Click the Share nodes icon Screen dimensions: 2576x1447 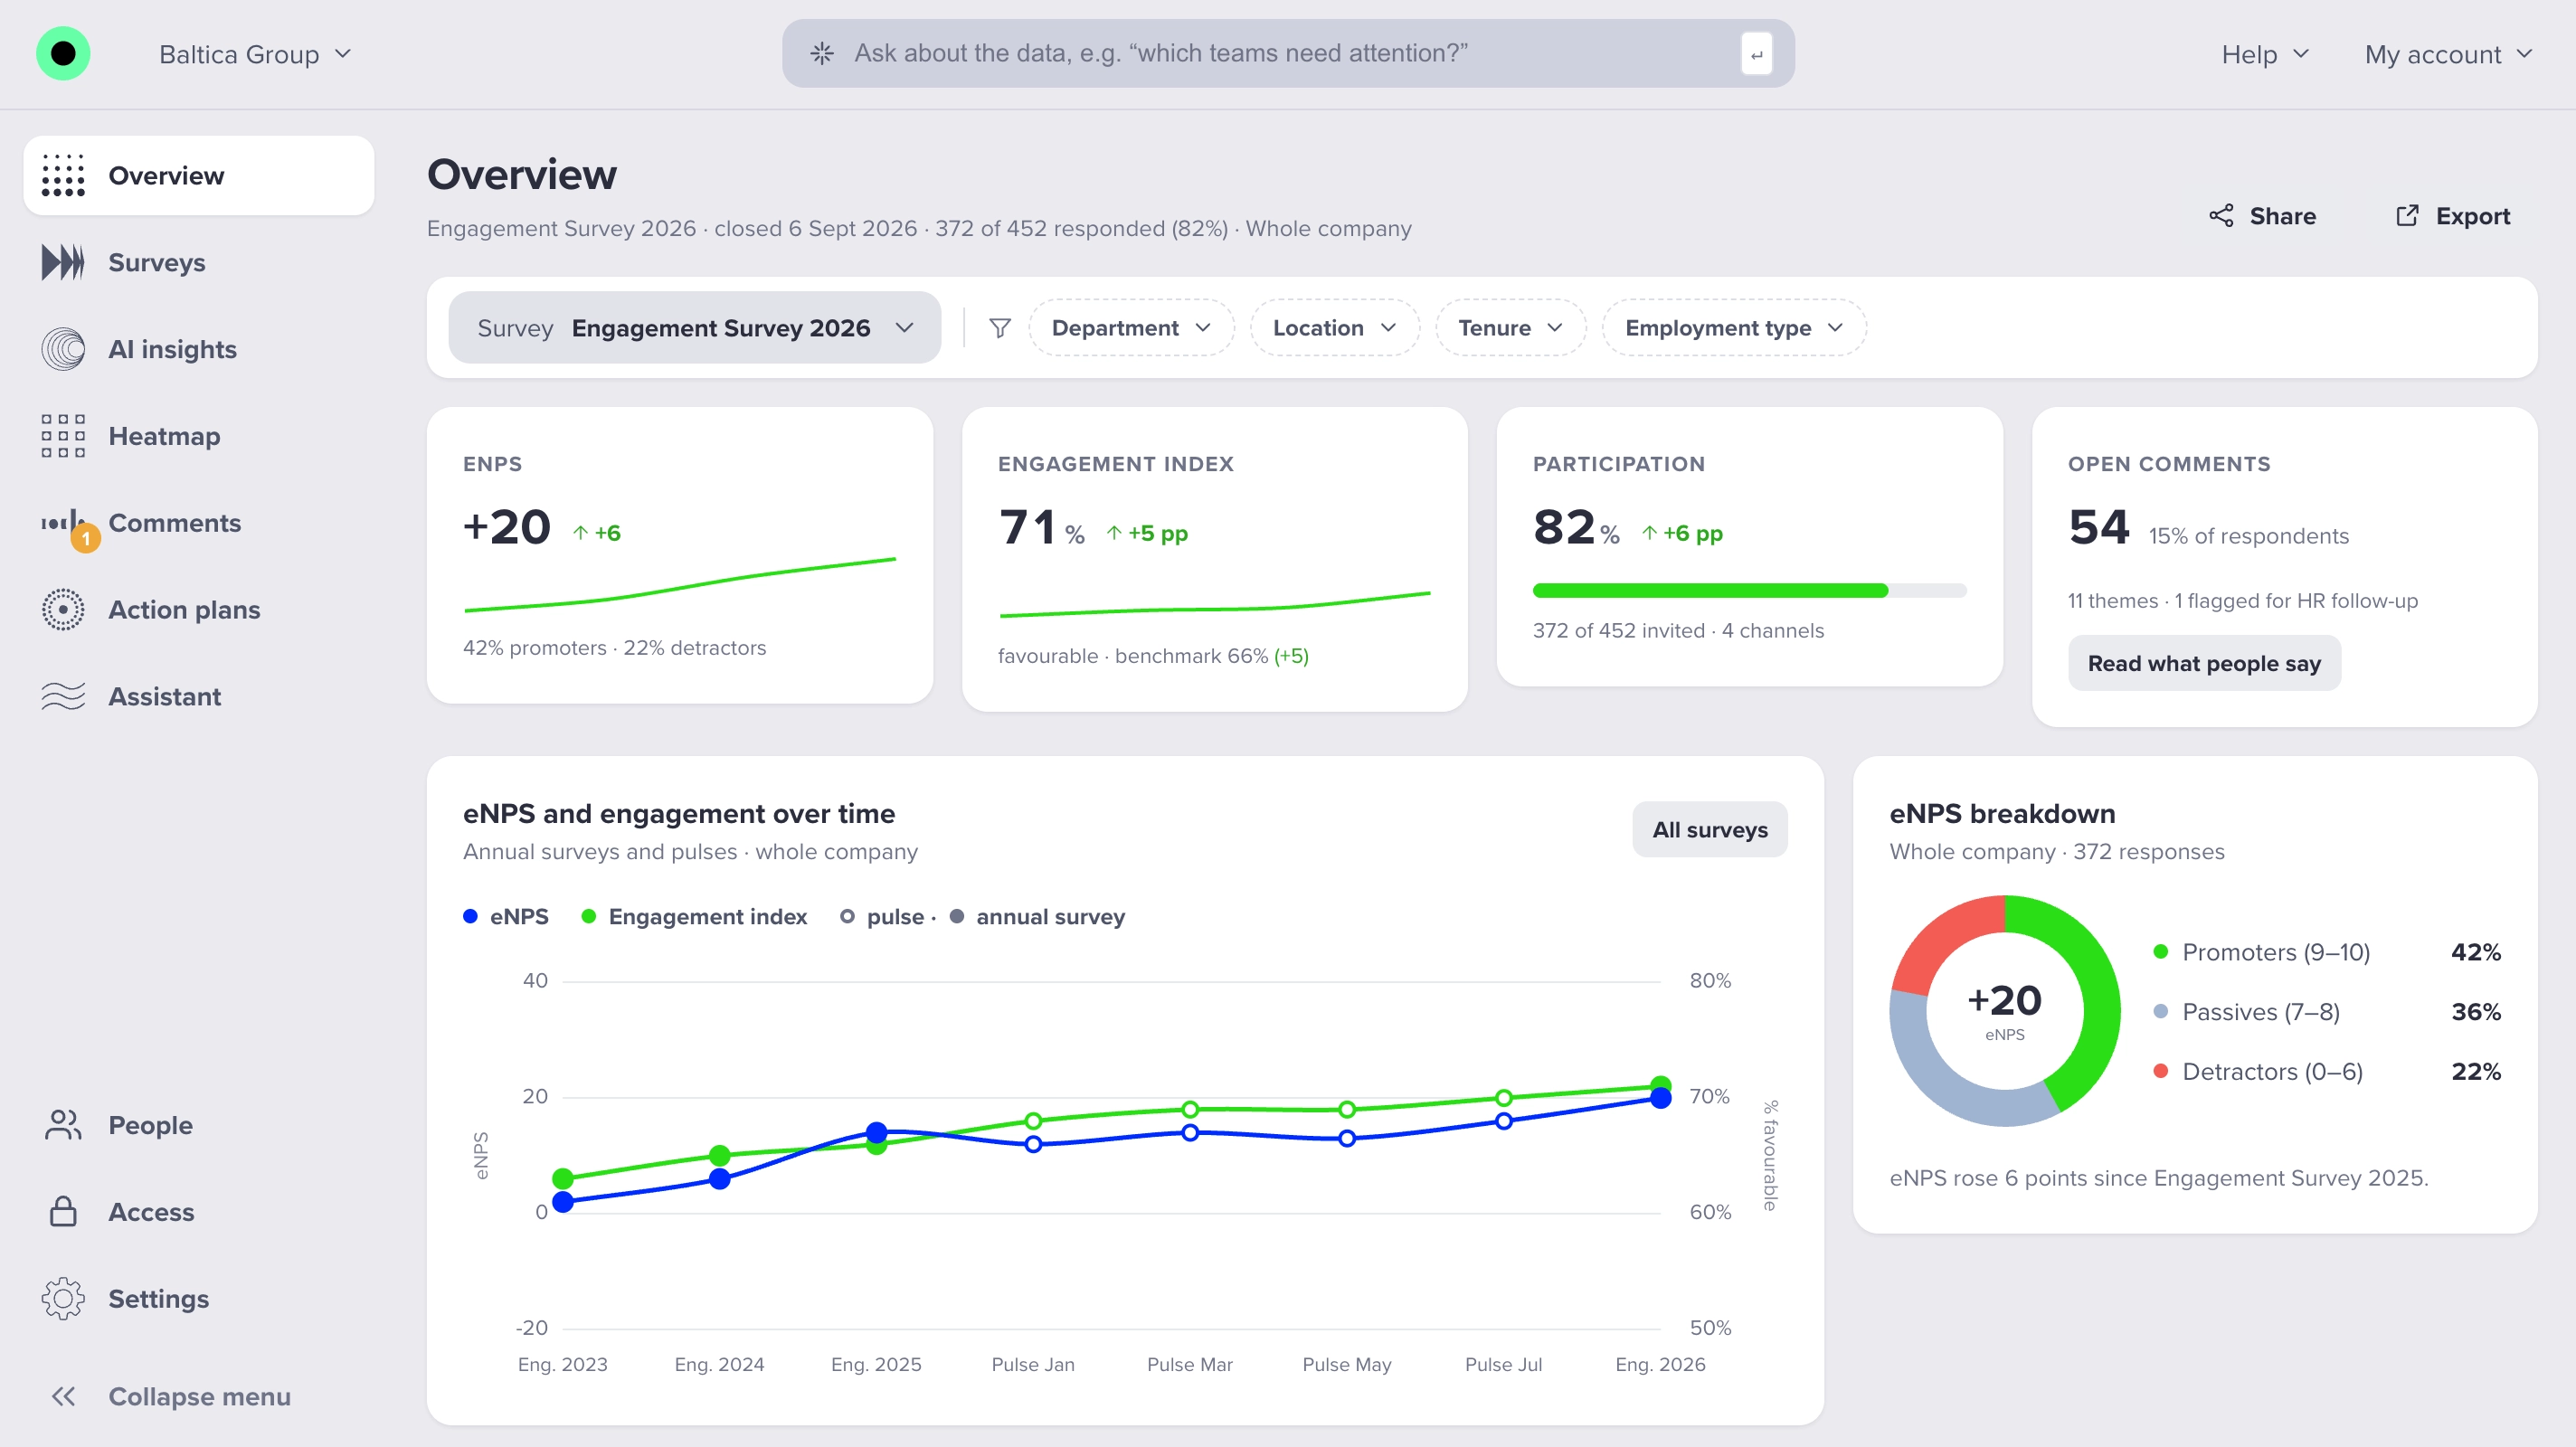2221,216
